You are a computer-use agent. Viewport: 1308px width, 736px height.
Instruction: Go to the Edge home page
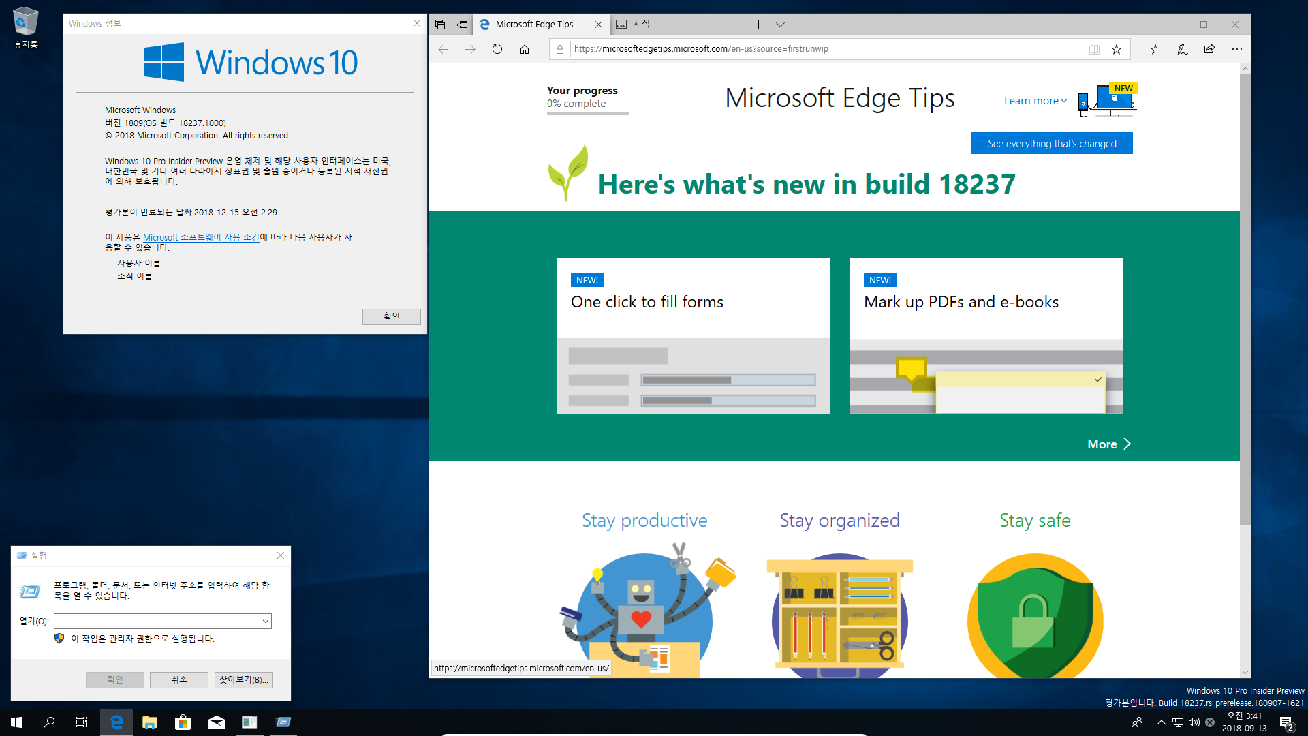click(525, 49)
